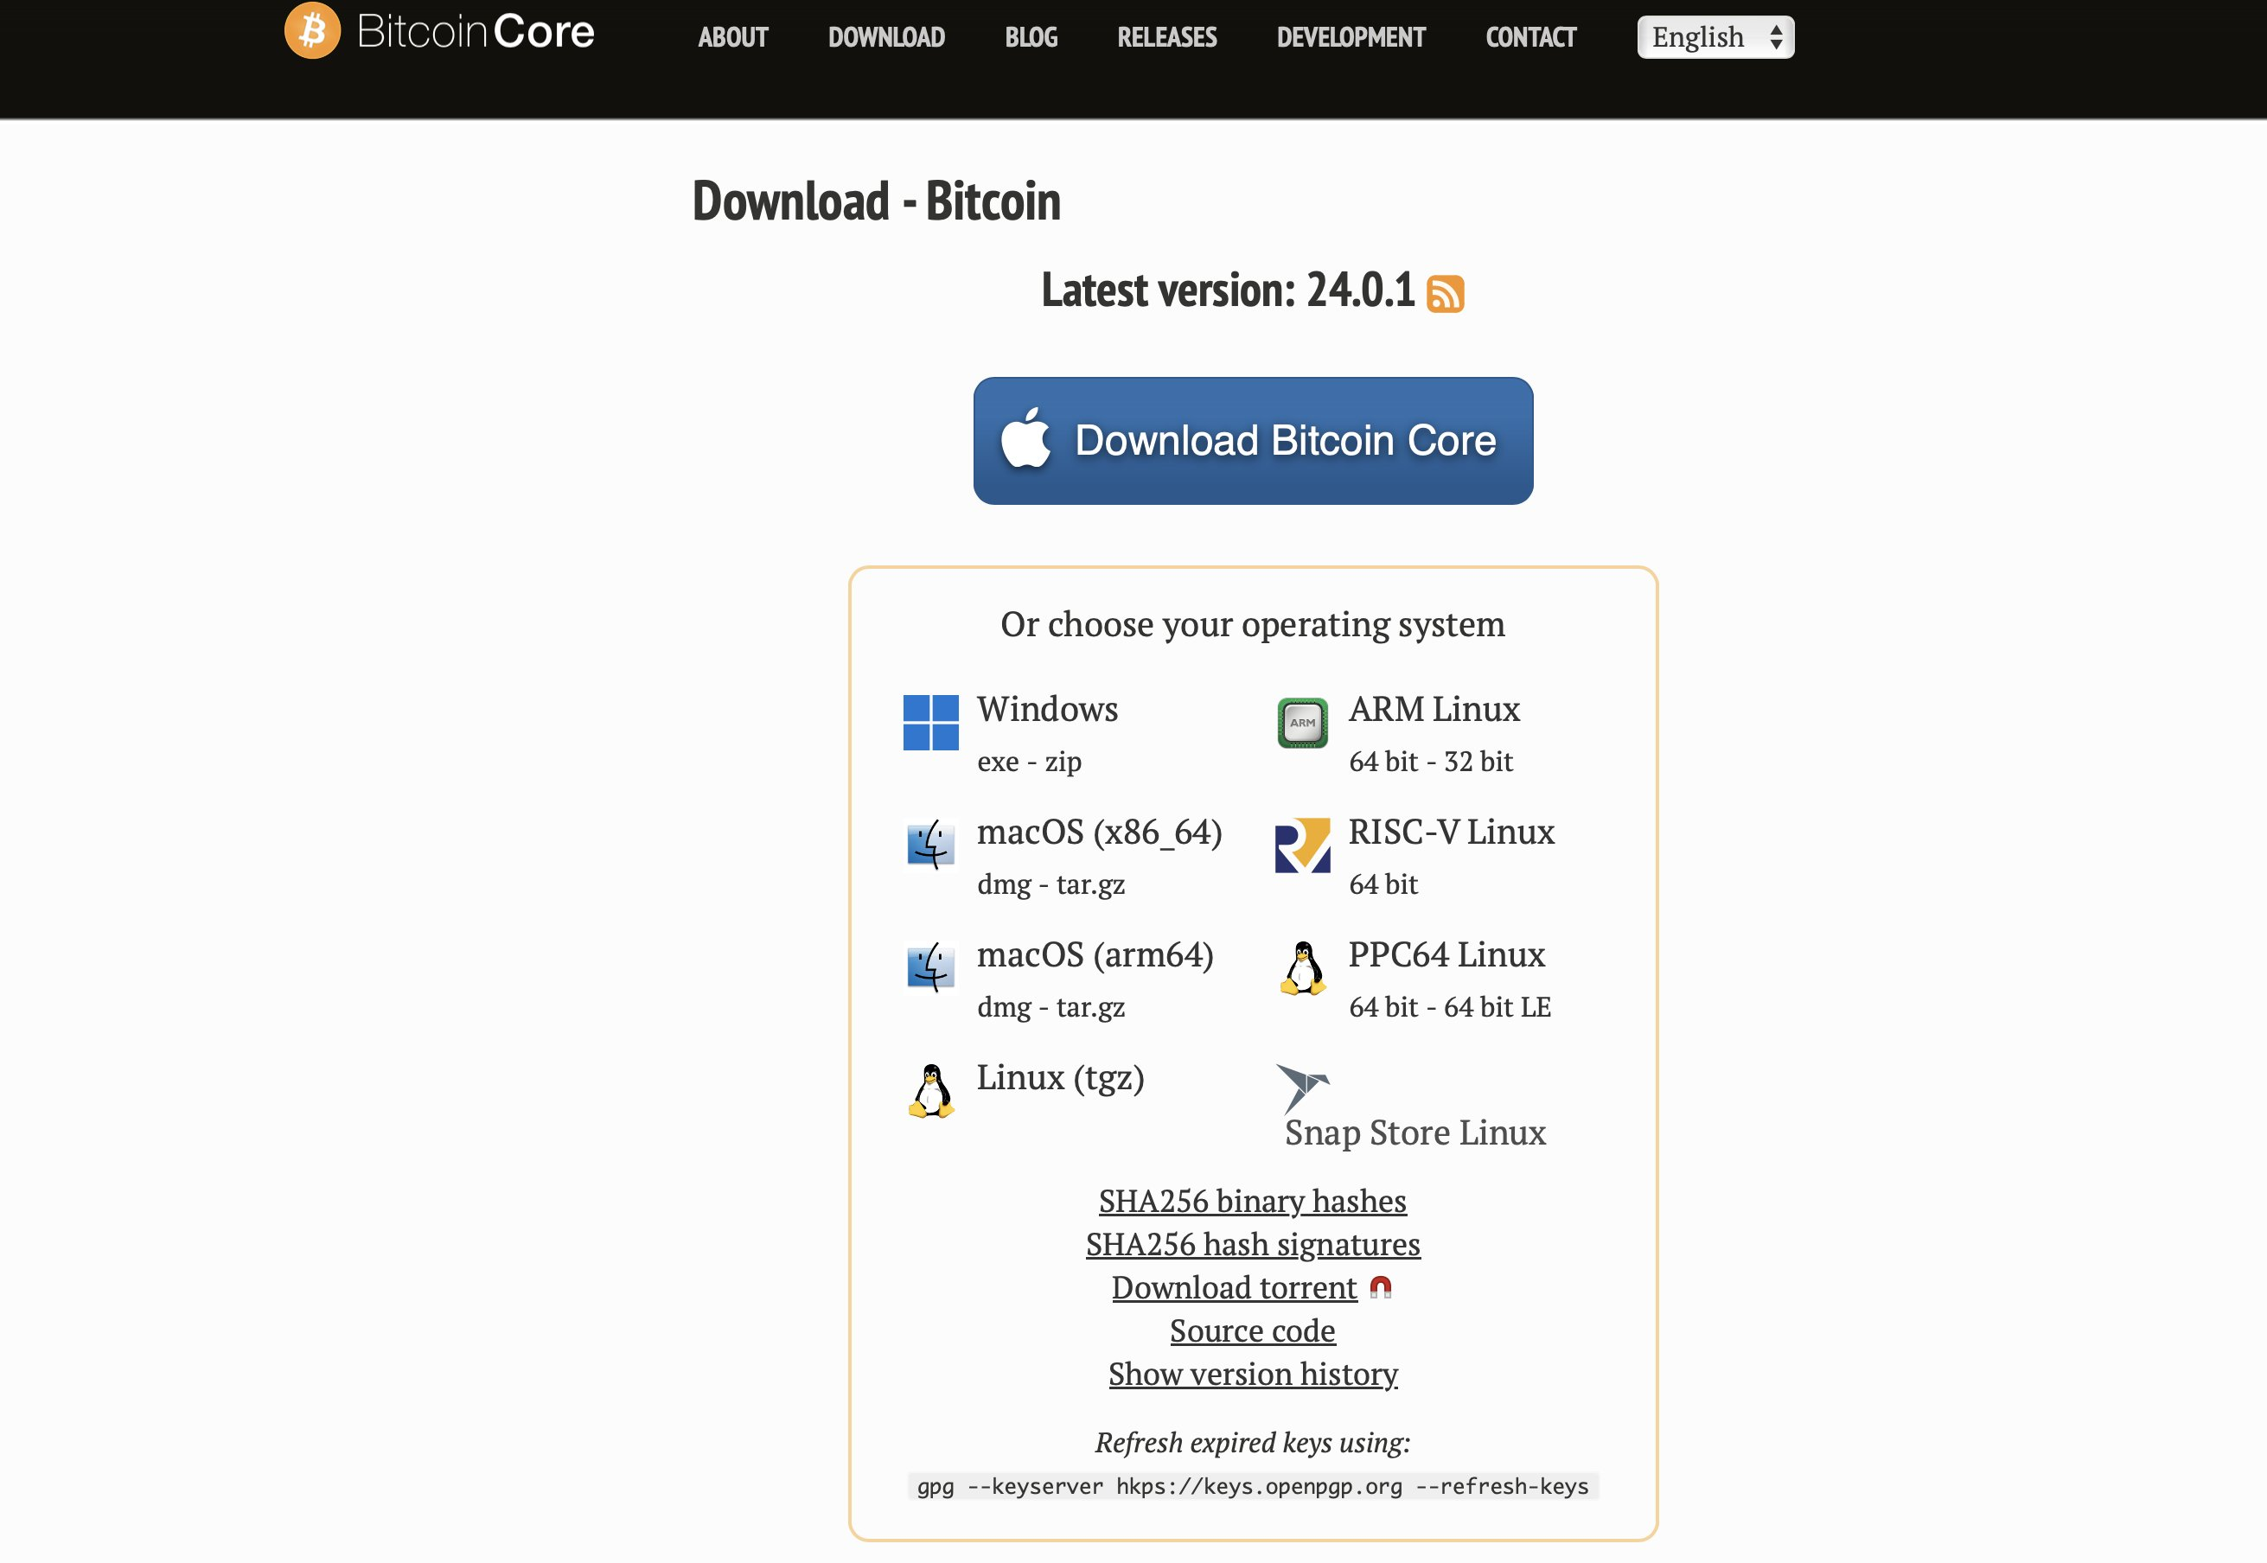The width and height of the screenshot is (2267, 1563).
Task: Open the Source code link
Action: coord(1253,1330)
